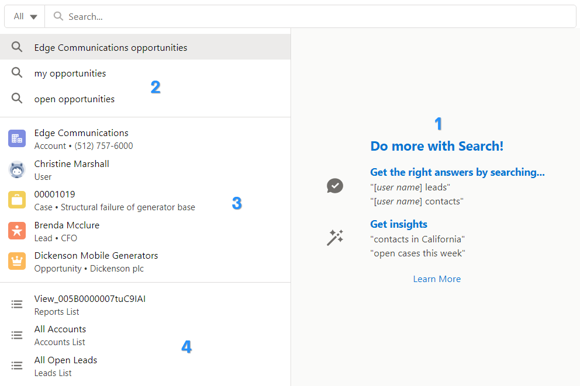Click the Leads List subtitle
The width and height of the screenshot is (580, 386).
[53, 373]
